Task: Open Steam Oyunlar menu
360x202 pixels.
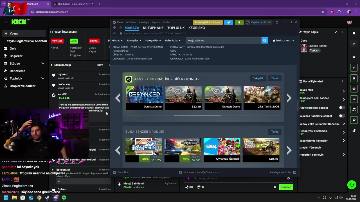Action: click(156, 22)
